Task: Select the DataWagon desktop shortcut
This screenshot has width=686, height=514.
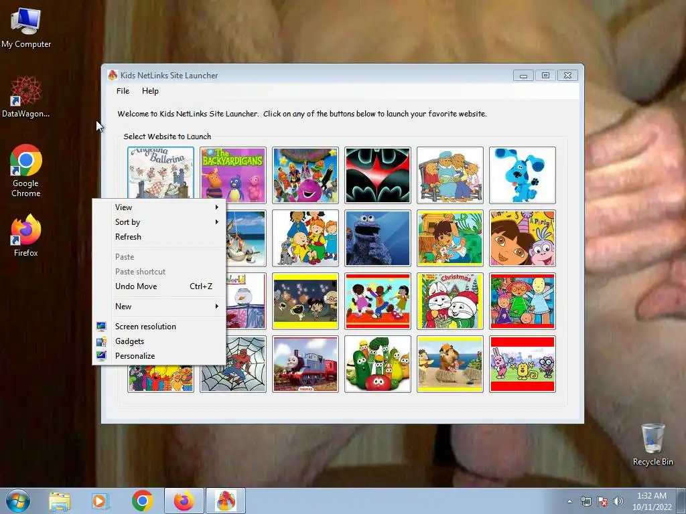Action: point(26,97)
